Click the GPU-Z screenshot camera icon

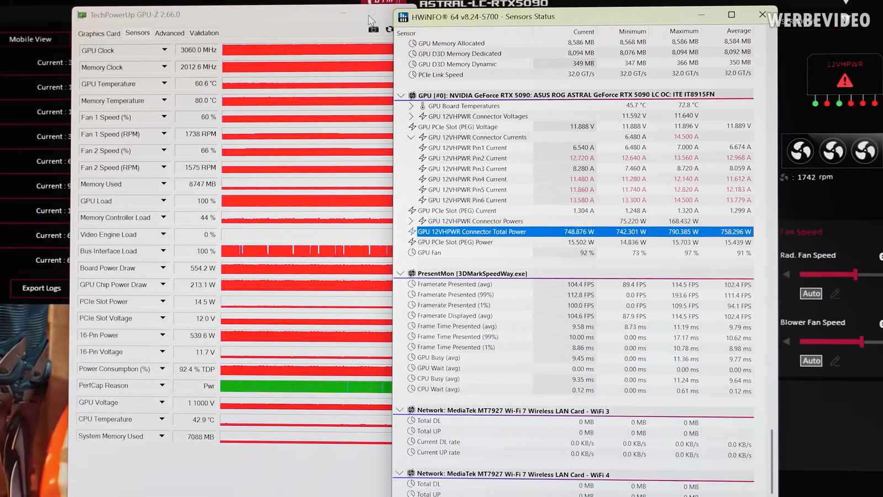374,29
